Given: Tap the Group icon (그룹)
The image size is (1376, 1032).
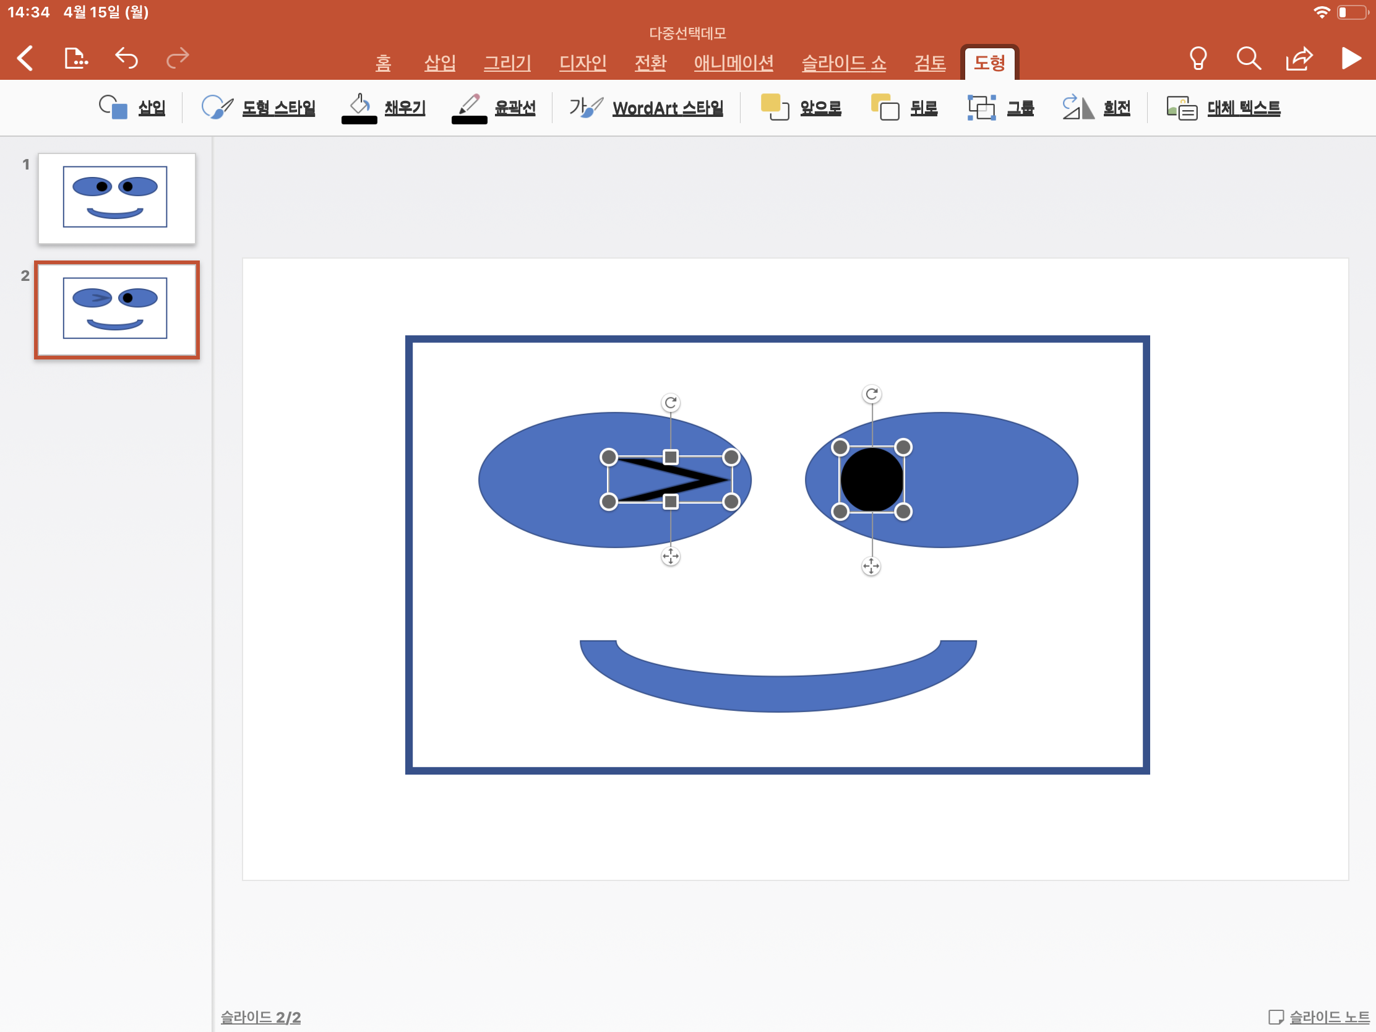Looking at the screenshot, I should pos(982,108).
